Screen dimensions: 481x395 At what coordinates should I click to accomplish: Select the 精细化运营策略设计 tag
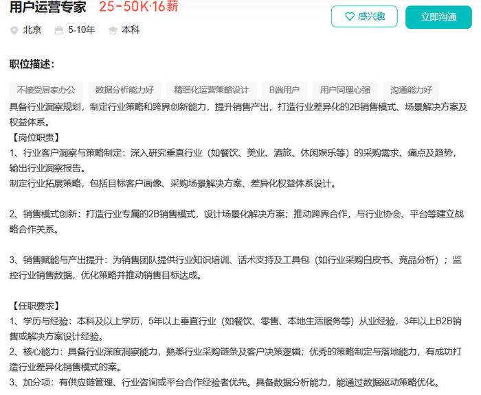tap(212, 90)
